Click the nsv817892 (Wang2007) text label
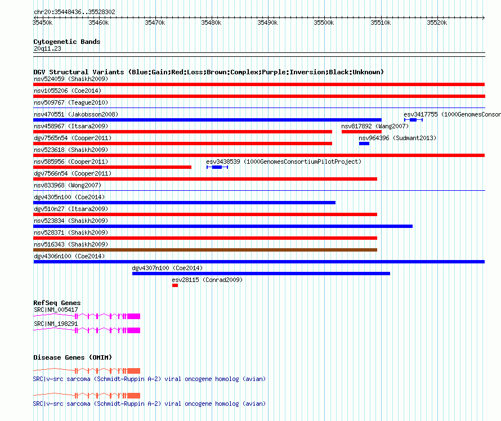The width and height of the screenshot is (501, 421). pyautogui.click(x=375, y=126)
